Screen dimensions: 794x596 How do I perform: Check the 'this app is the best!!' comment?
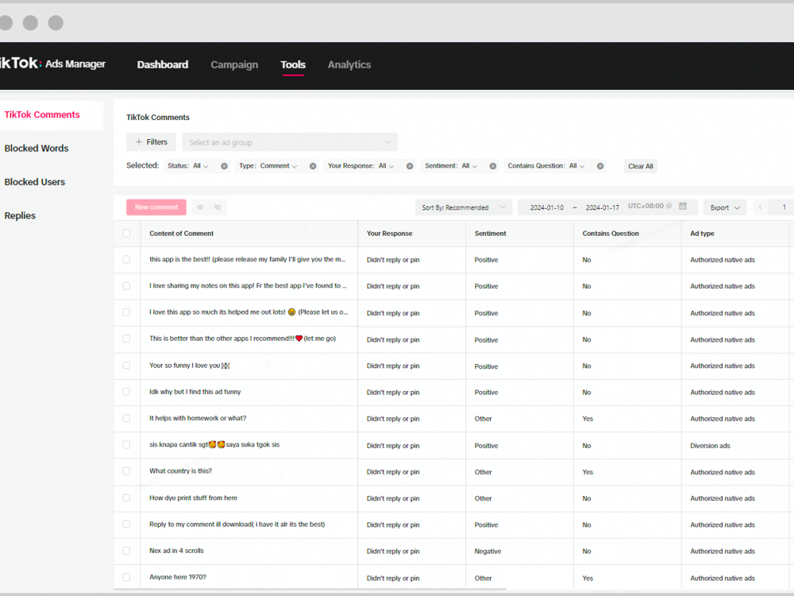pos(126,260)
